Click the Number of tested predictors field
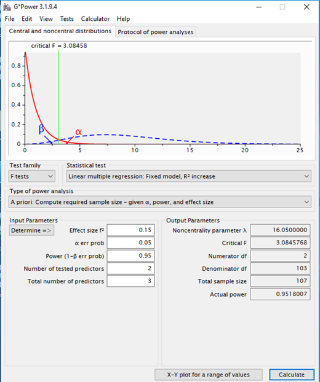 (130, 268)
